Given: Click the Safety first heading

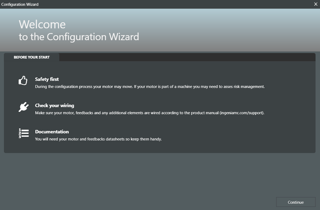Looking at the screenshot, I should pos(47,79).
